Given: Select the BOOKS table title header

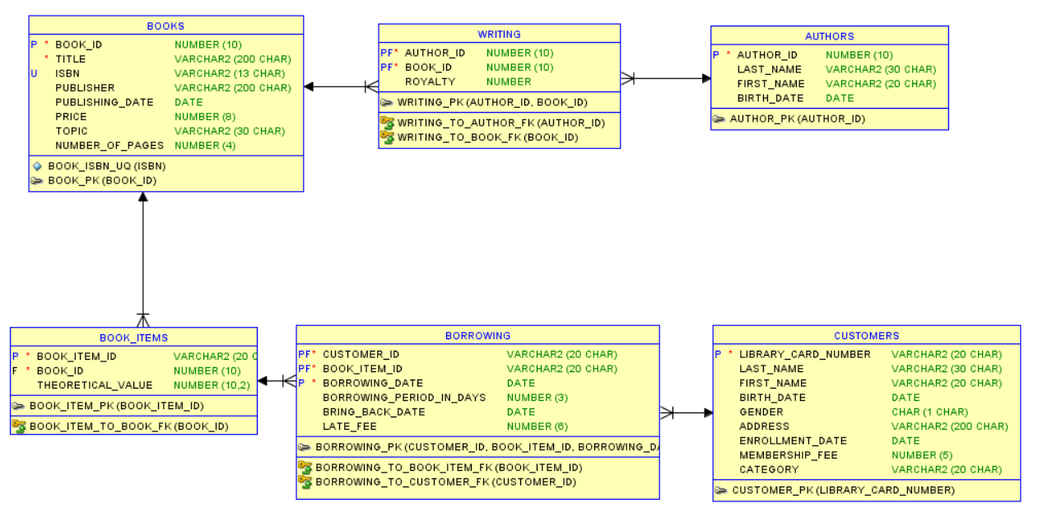Looking at the screenshot, I should 165,26.
